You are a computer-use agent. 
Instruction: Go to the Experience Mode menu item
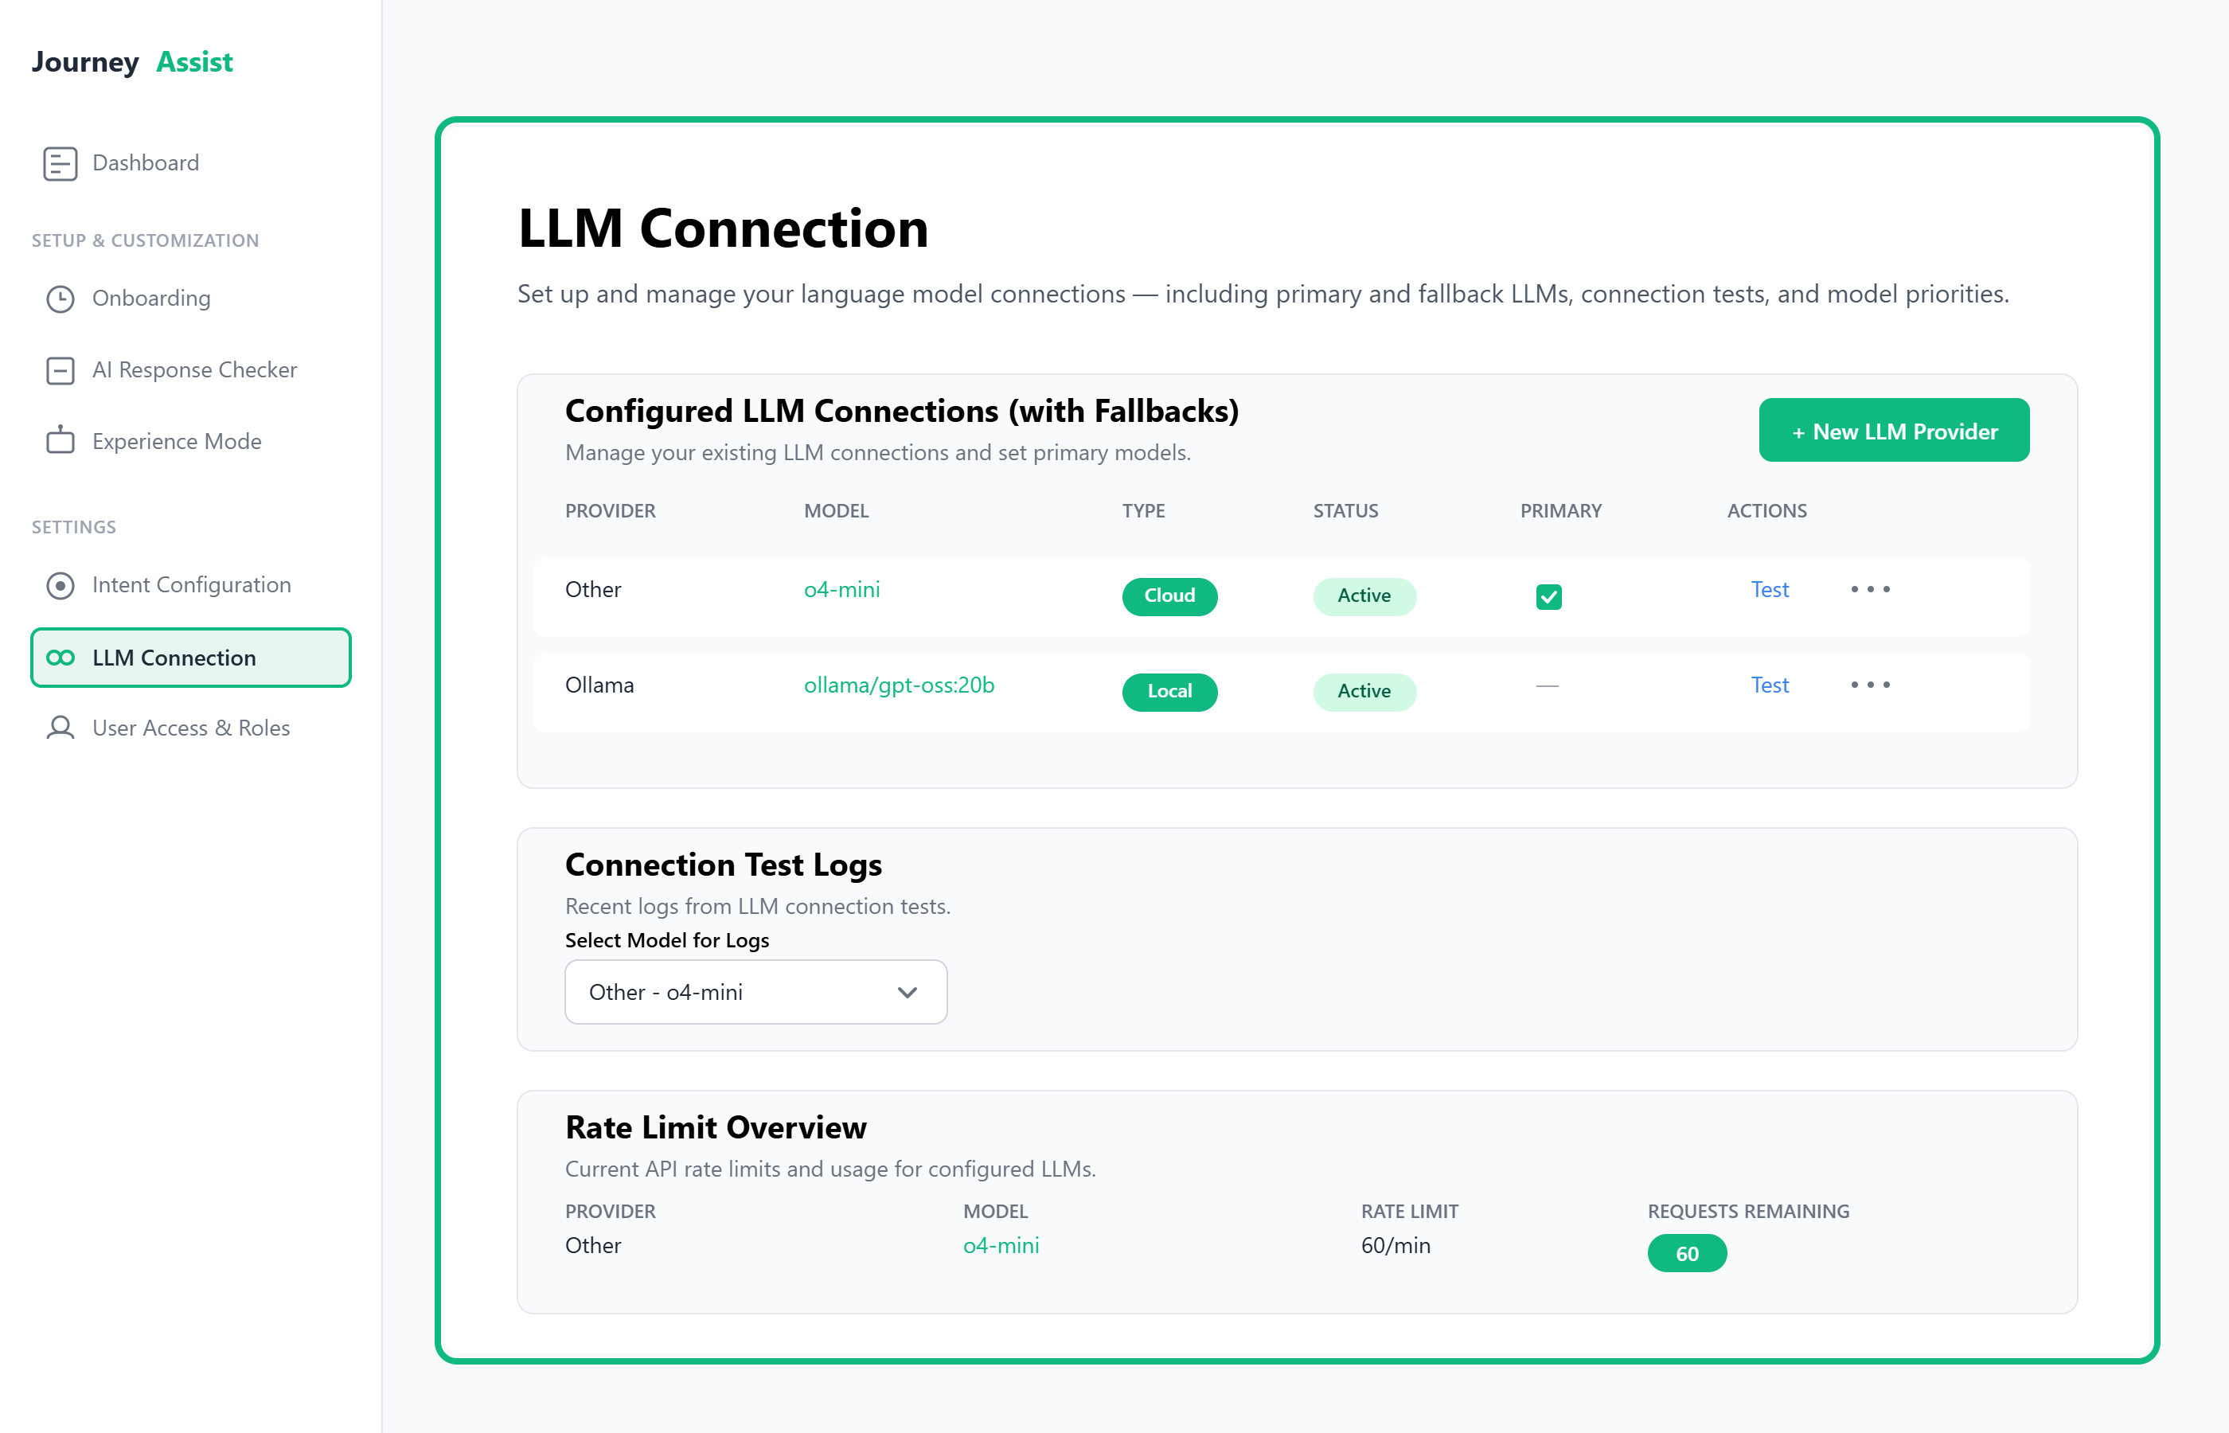[x=177, y=441]
